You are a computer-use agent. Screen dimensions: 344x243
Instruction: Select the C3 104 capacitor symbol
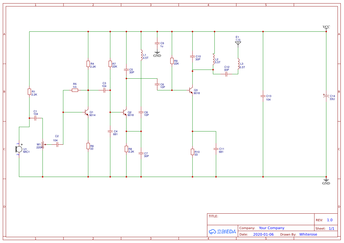[x=104, y=90]
